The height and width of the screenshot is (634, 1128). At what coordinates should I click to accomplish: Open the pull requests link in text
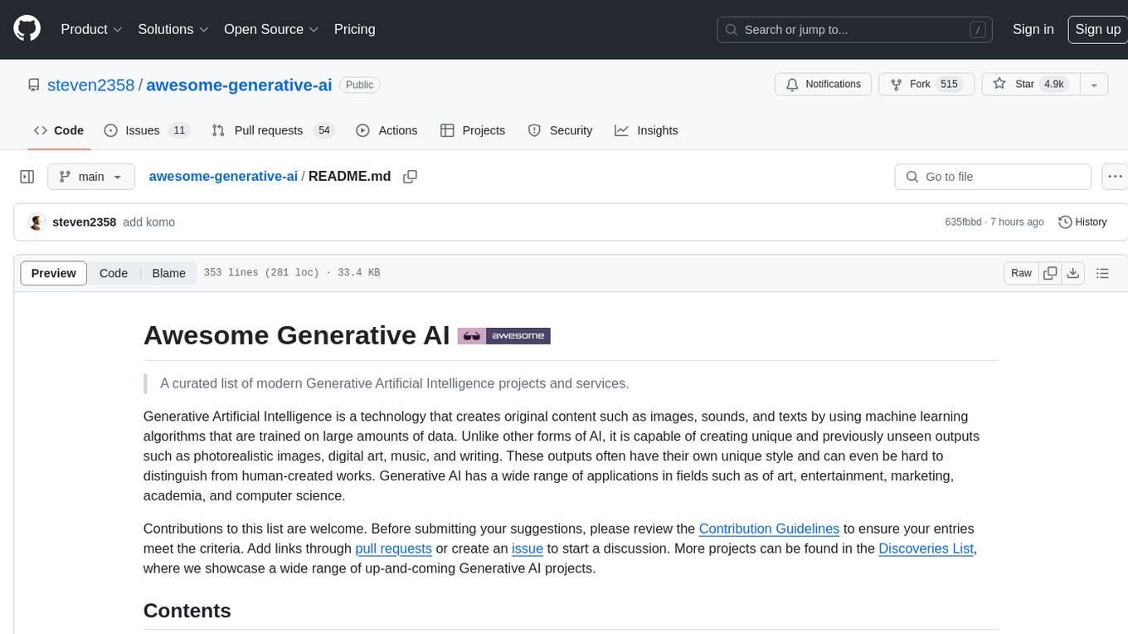point(393,549)
